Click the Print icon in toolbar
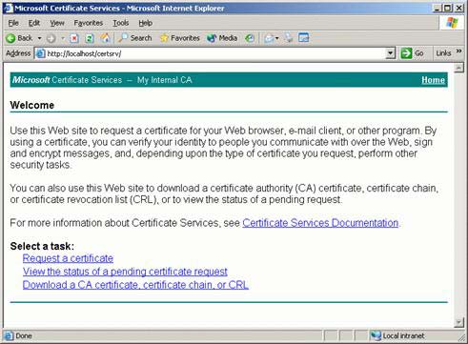This screenshot has width=468, height=344. click(289, 38)
